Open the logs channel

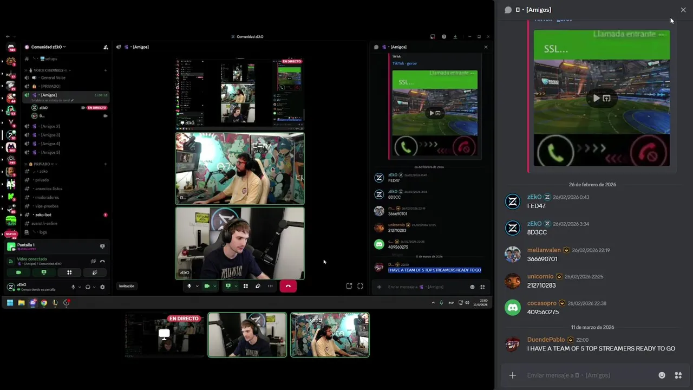66,232
